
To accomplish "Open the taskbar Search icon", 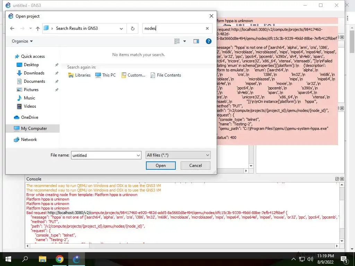I will point(25,259).
